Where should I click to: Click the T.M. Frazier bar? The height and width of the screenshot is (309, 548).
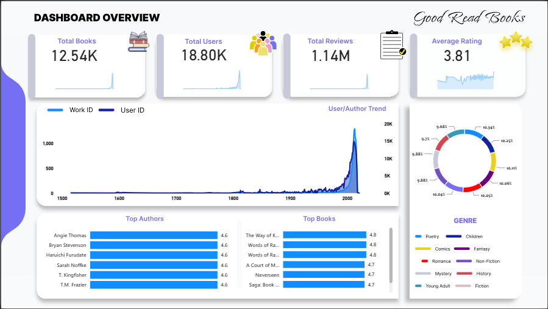pyautogui.click(x=154, y=285)
